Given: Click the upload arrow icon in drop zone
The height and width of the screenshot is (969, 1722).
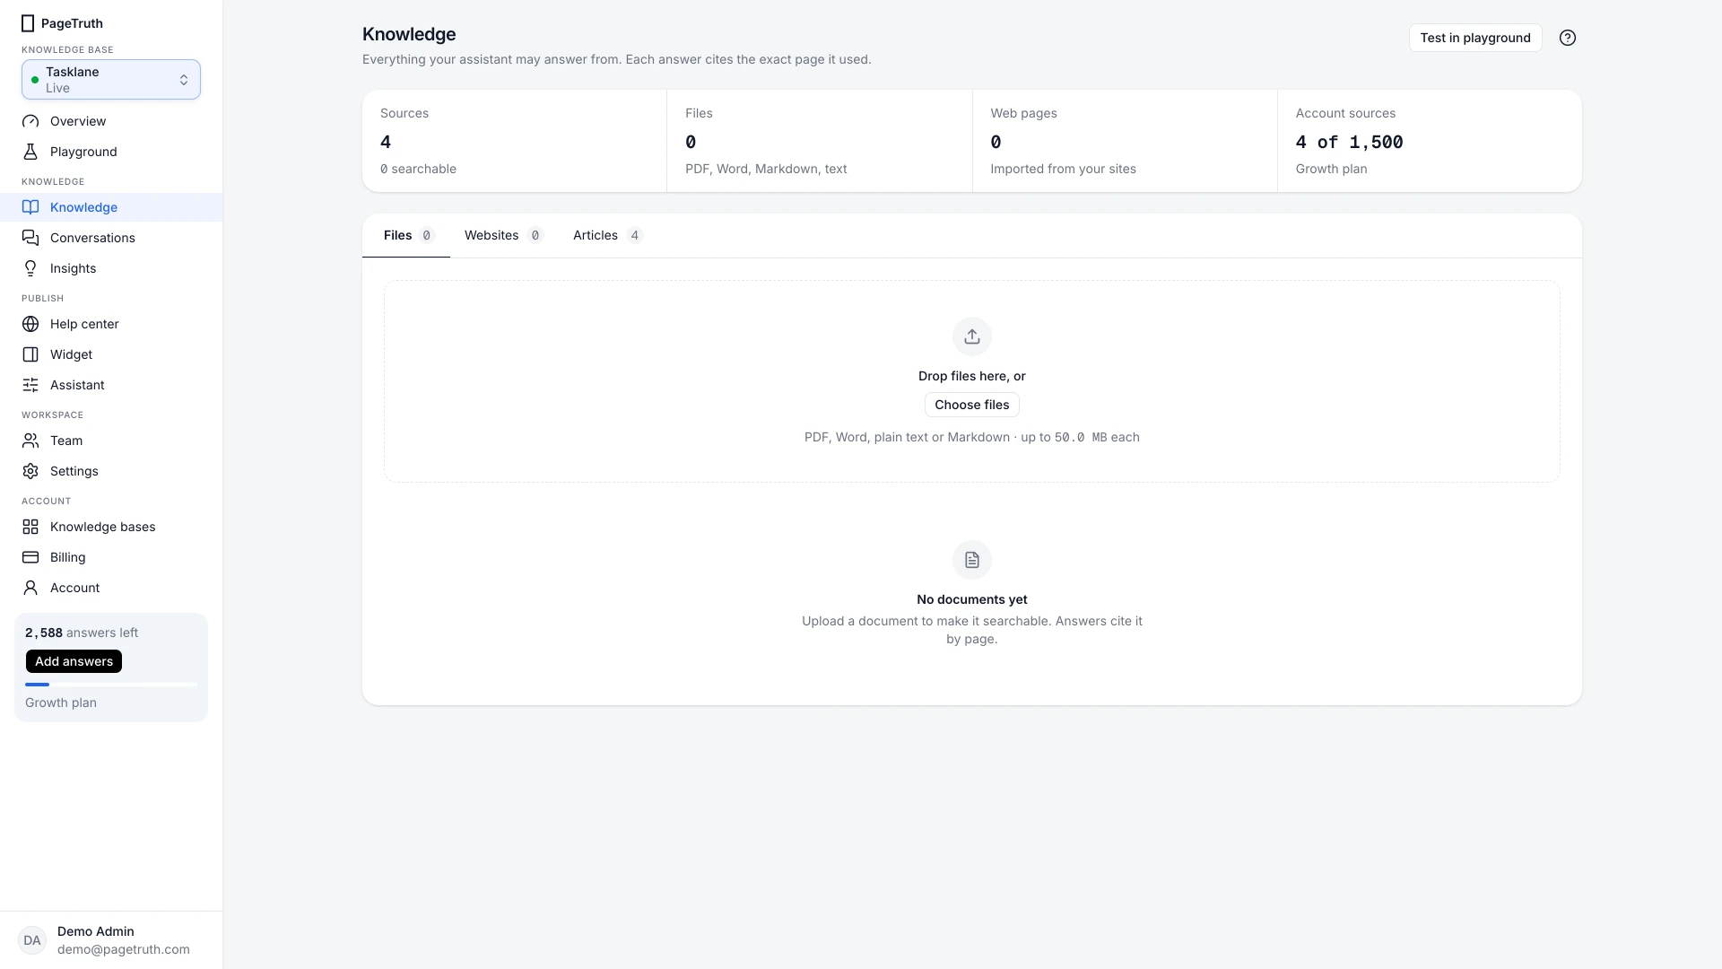Looking at the screenshot, I should [x=972, y=336].
